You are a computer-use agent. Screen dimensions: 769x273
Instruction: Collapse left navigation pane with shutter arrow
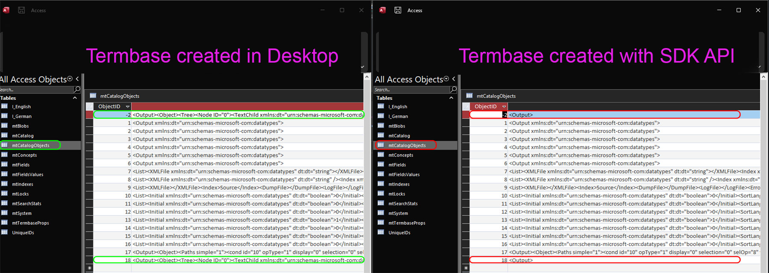point(77,79)
